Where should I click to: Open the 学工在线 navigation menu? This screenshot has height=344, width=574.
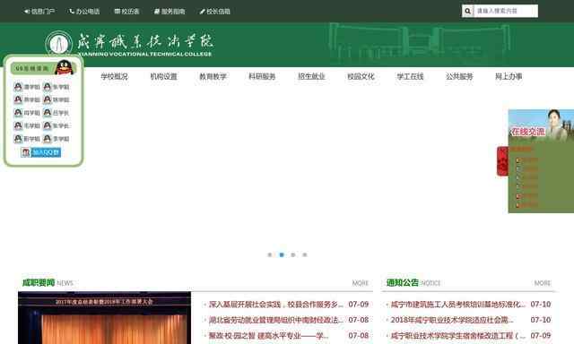(410, 76)
